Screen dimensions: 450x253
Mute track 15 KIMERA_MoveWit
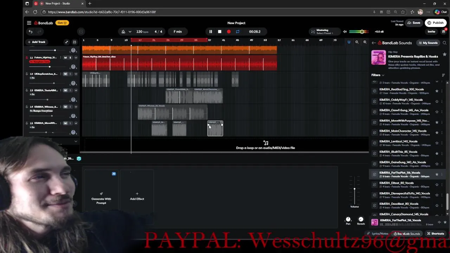pyautogui.click(x=65, y=123)
